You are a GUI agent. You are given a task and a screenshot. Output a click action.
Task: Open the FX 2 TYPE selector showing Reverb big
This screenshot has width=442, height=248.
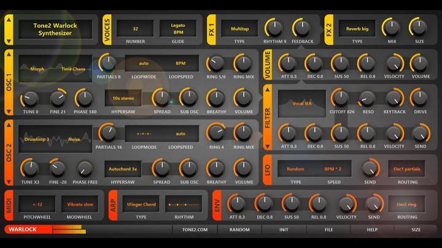(x=357, y=29)
